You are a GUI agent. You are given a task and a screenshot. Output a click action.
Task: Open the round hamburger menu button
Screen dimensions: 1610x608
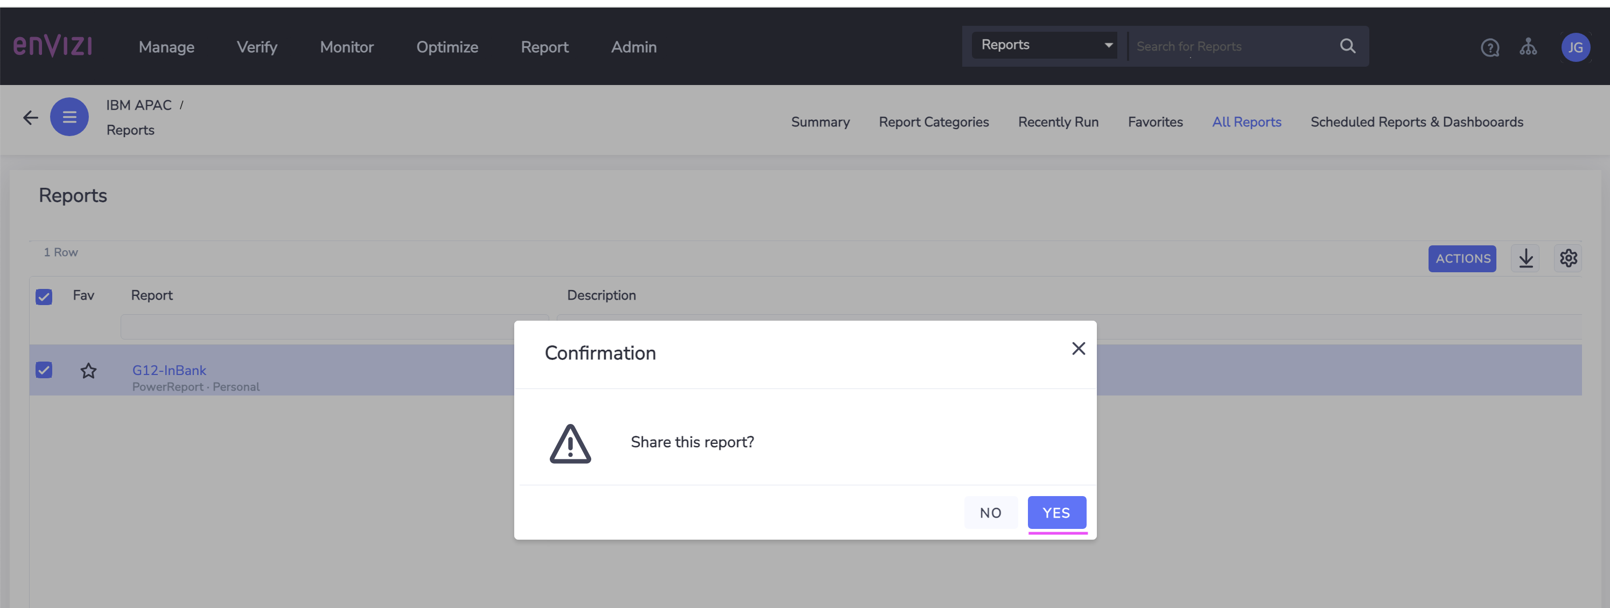pos(69,117)
